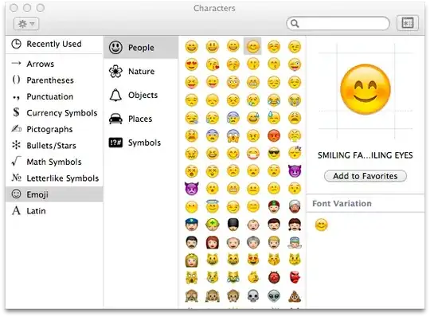Viewport: 430px width, 317px height.
Task: Select the skull emoji
Action: [x=253, y=295]
